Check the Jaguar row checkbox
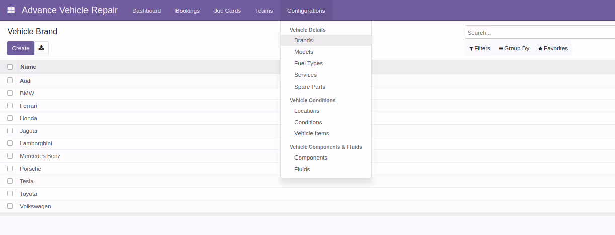 pos(10,131)
